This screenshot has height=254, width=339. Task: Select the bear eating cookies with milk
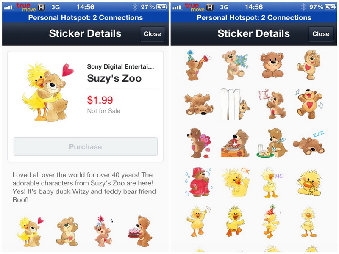point(271,143)
